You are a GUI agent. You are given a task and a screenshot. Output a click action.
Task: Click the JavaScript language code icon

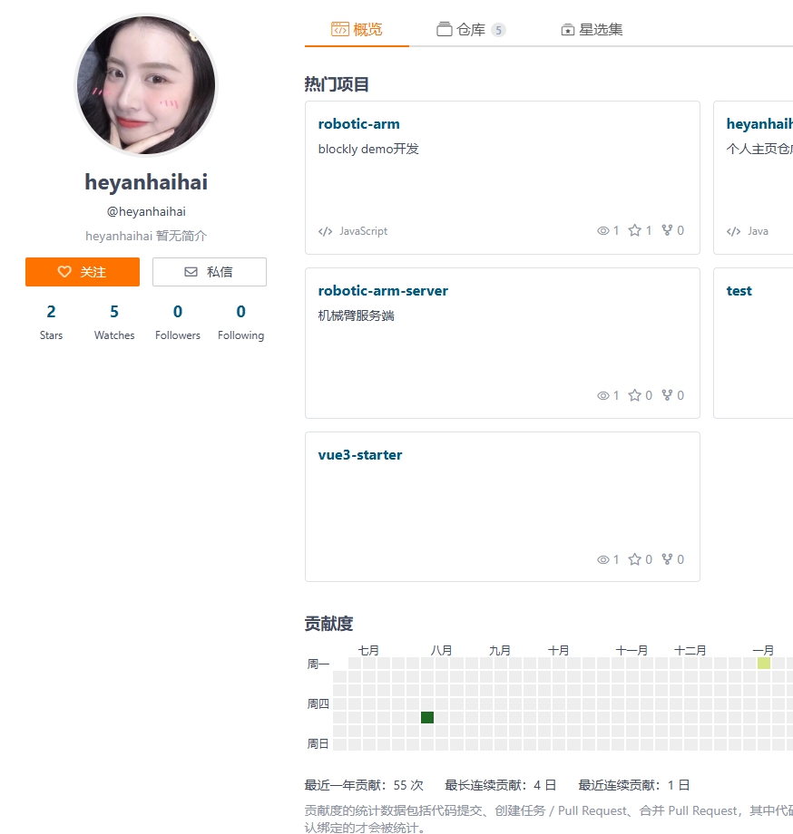[x=325, y=231]
